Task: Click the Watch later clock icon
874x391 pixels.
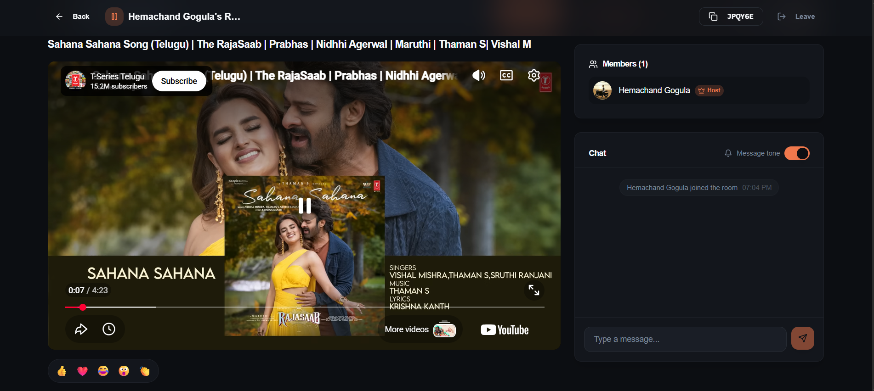Action: [109, 329]
